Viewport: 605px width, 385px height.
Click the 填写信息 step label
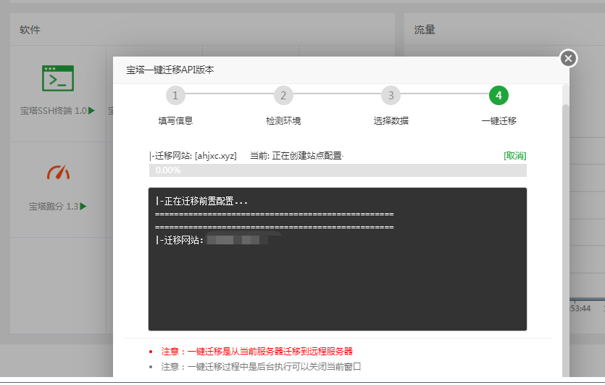[x=175, y=121]
